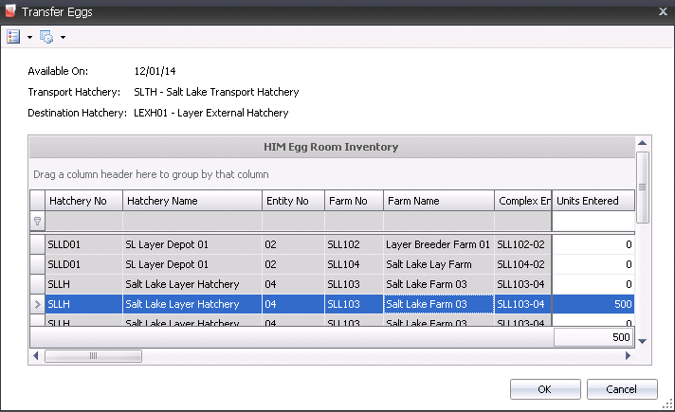Close the Transfer Eggs dialog
This screenshot has height=412, width=675.
(662, 10)
